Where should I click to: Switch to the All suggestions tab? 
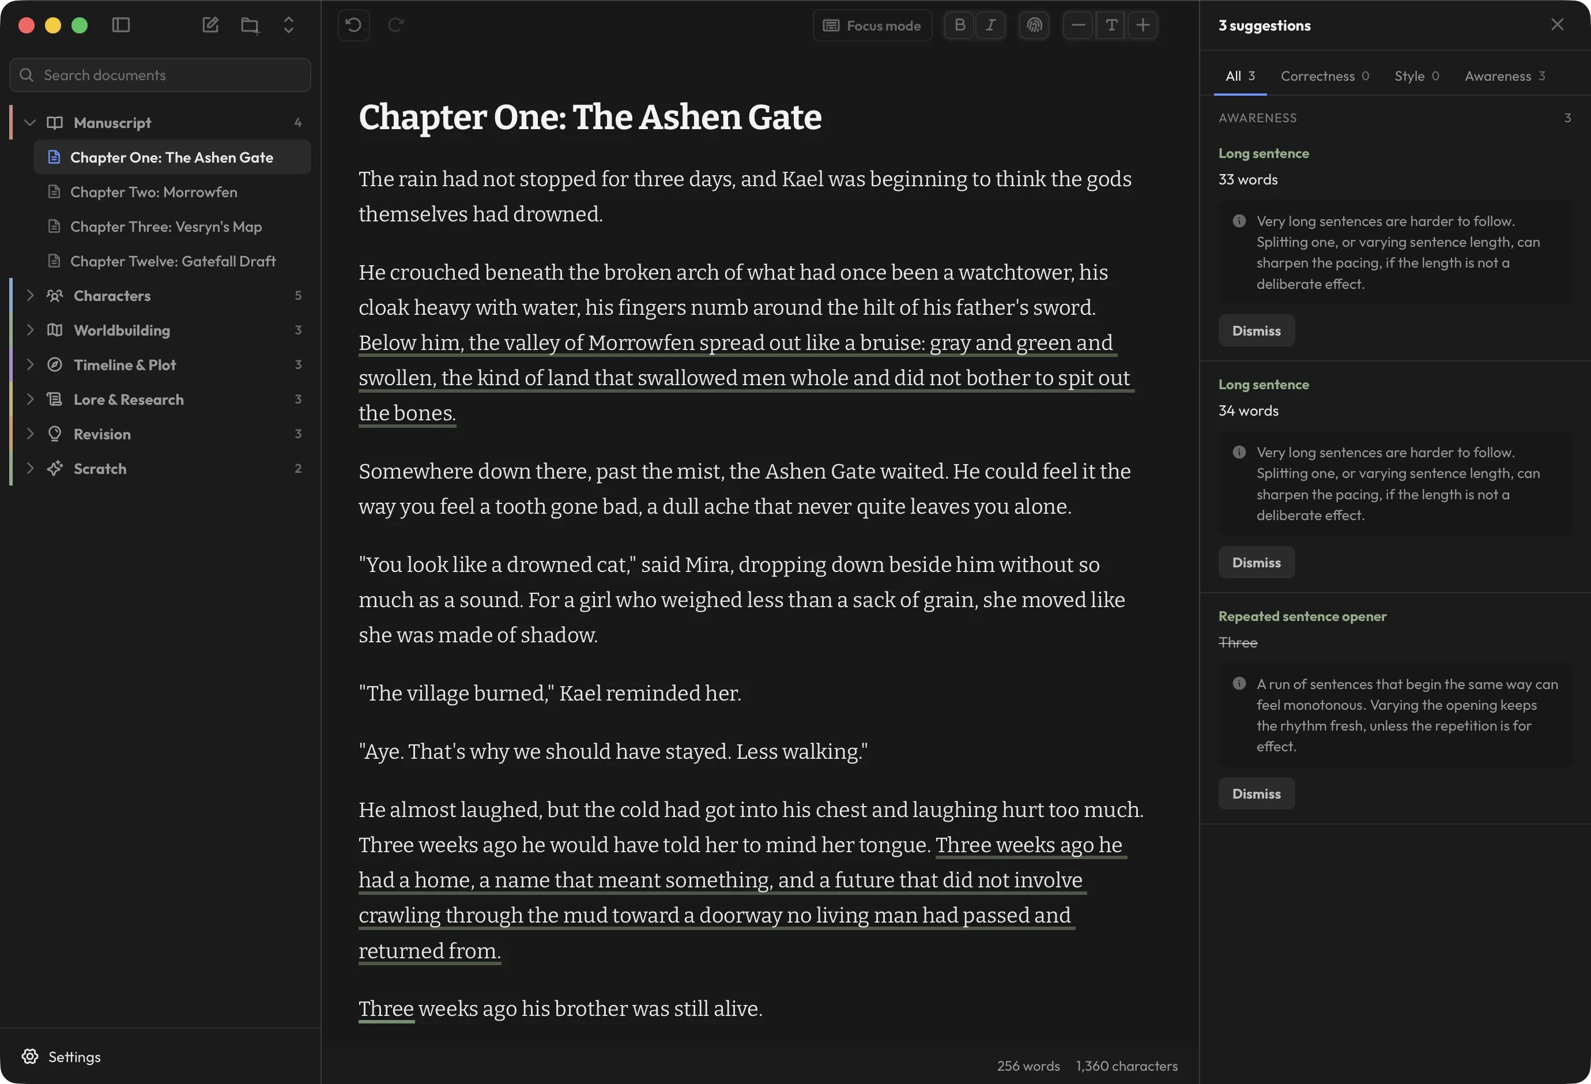pos(1240,76)
